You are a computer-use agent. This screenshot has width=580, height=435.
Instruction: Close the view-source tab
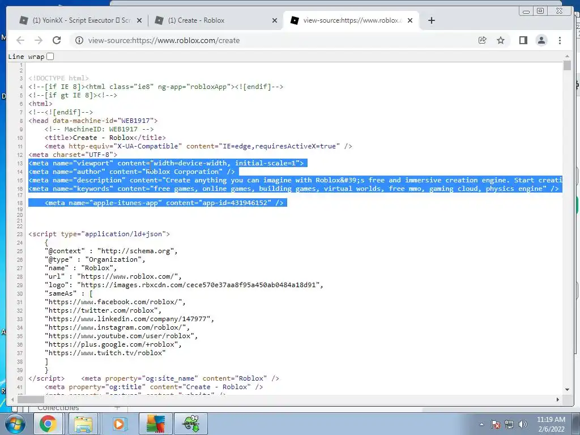pyautogui.click(x=410, y=20)
